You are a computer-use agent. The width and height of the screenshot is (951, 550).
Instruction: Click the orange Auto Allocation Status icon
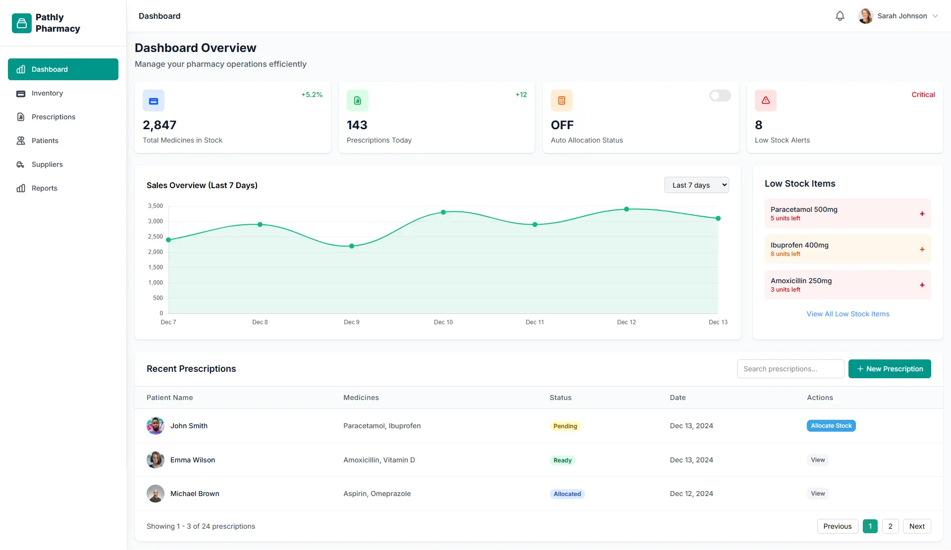pyautogui.click(x=562, y=100)
